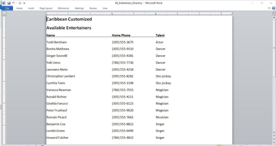Open the References ribbon tab
The height and width of the screenshot is (146, 276).
click(63, 8)
